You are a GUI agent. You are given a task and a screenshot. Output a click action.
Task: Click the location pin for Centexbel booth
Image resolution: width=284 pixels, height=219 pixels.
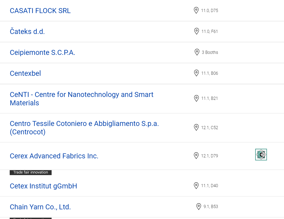196,73
